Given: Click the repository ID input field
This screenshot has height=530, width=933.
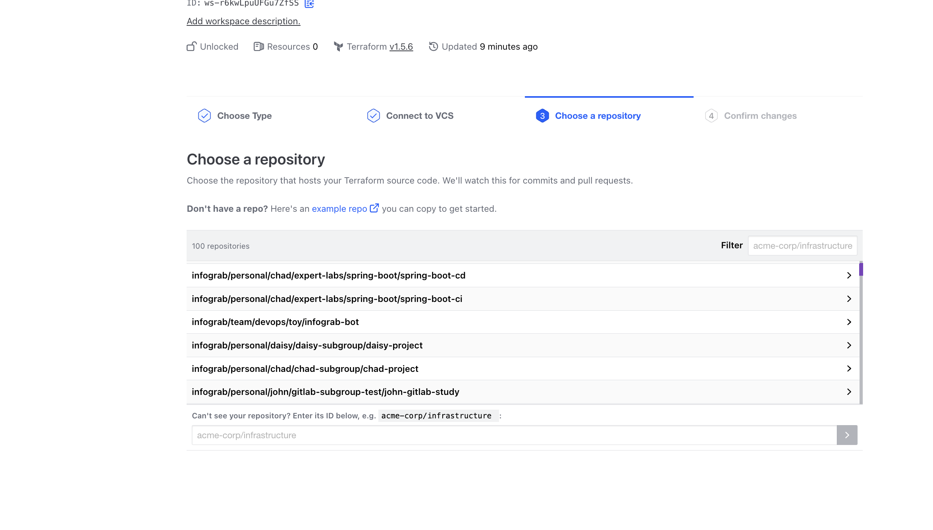Looking at the screenshot, I should click(514, 435).
